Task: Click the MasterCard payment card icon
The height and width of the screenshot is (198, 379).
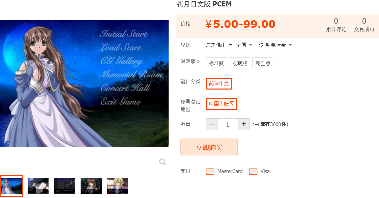Action: (210, 171)
